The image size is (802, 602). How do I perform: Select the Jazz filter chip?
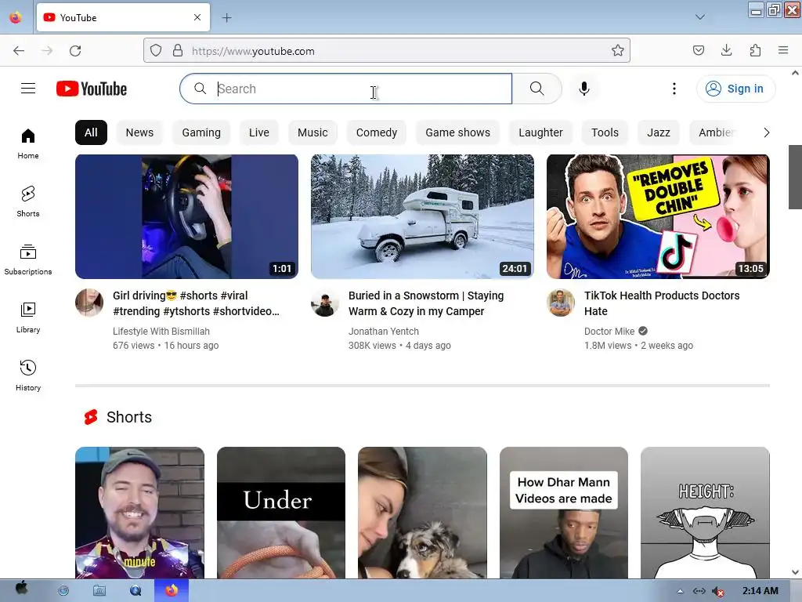(x=658, y=132)
